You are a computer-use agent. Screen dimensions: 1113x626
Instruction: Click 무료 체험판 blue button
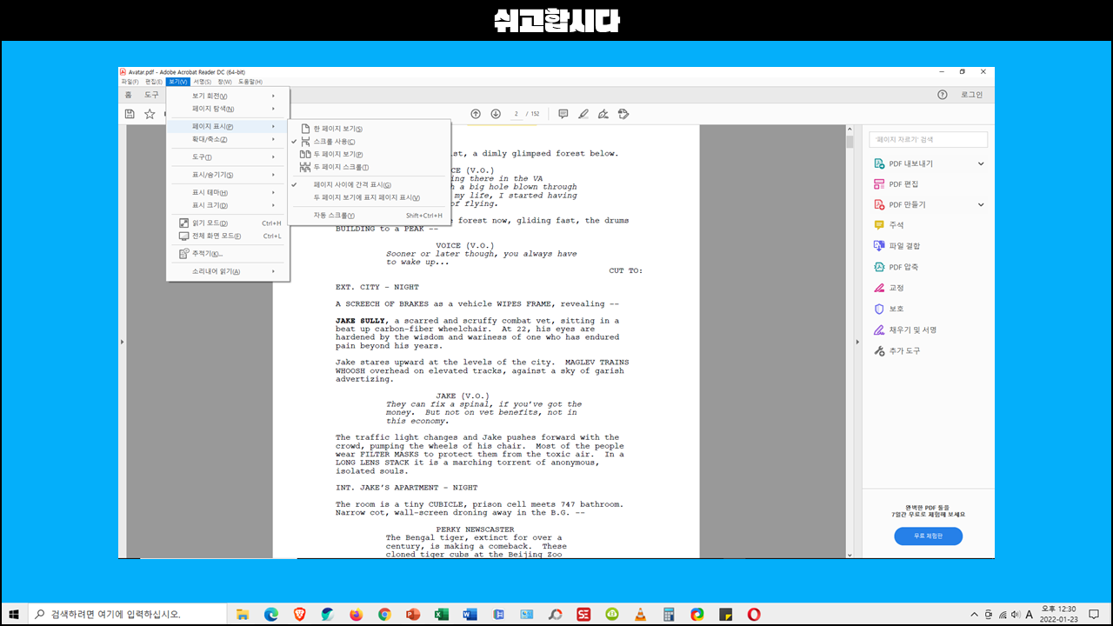(x=928, y=536)
